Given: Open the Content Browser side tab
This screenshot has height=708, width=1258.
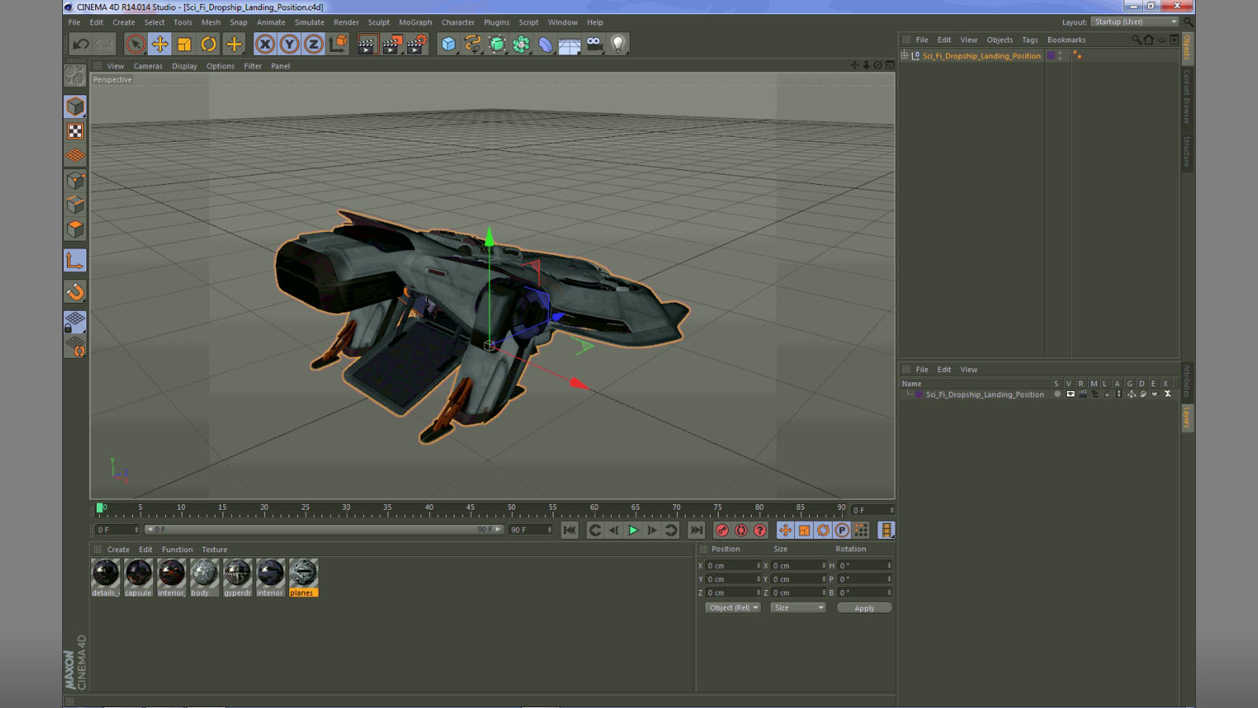Looking at the screenshot, I should click(1186, 97).
